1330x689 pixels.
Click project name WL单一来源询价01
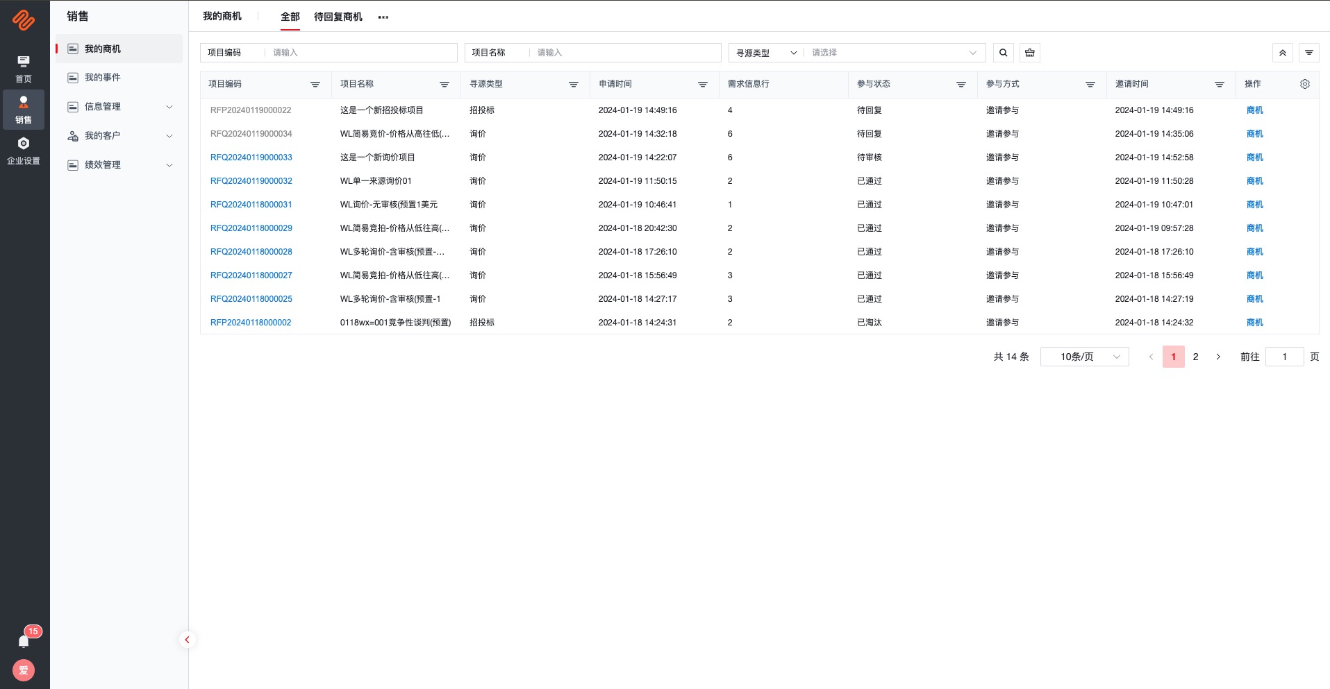click(376, 181)
